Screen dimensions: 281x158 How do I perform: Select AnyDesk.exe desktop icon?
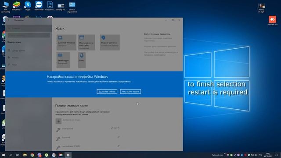coord(272,21)
